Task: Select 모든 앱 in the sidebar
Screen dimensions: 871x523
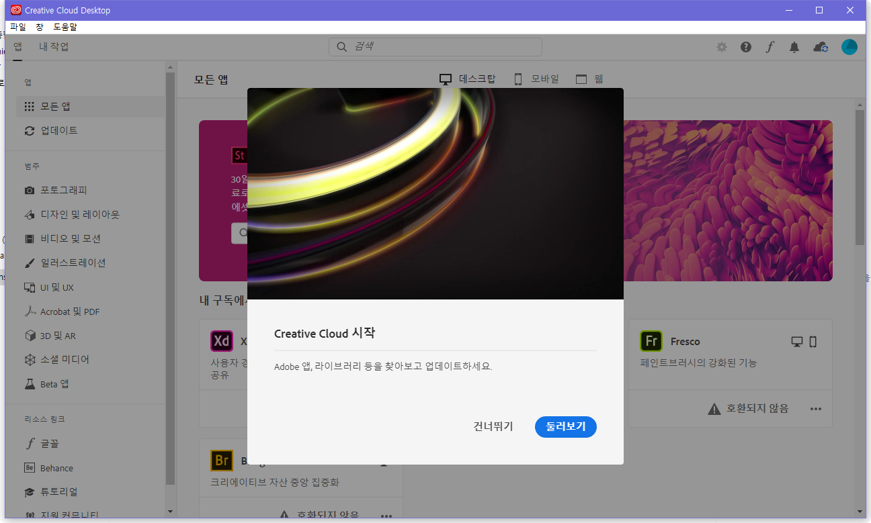Action: (90, 106)
